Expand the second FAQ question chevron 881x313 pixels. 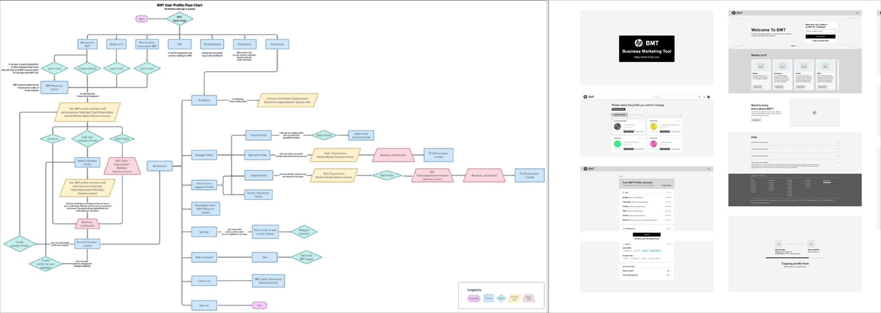click(x=838, y=149)
